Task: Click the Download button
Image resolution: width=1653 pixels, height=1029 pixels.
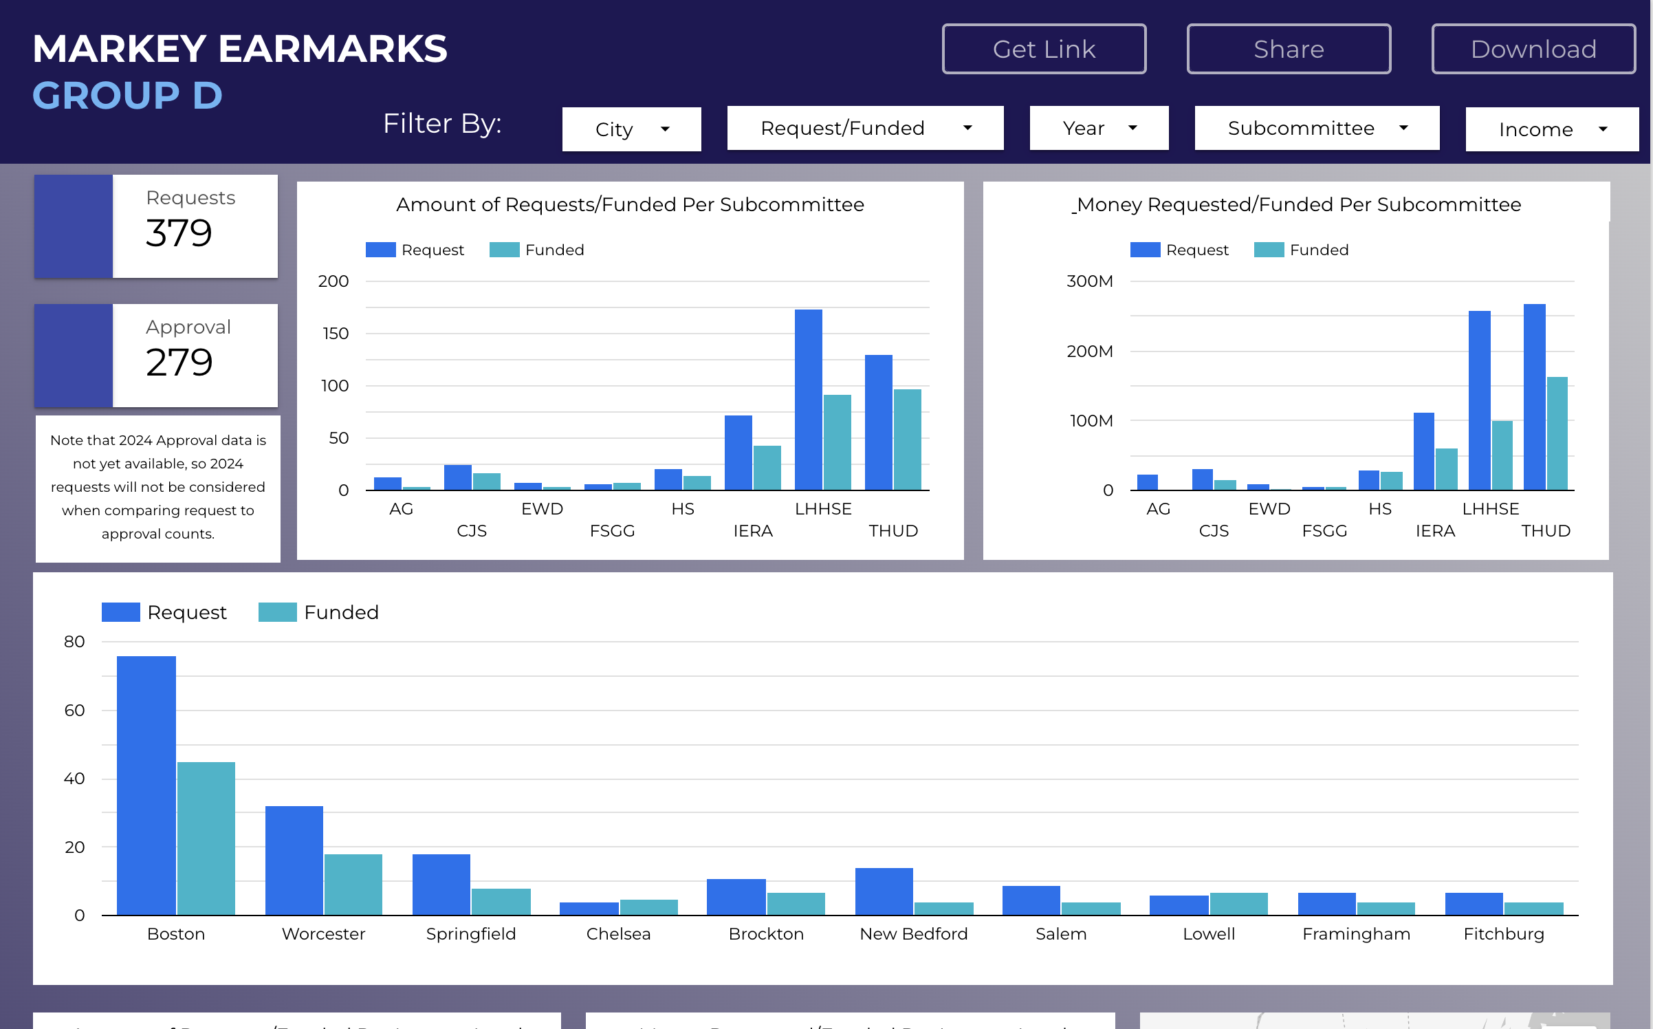Action: [1533, 49]
